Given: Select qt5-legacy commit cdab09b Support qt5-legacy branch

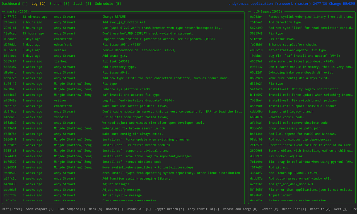Looking at the screenshot, I should pos(301,112).
